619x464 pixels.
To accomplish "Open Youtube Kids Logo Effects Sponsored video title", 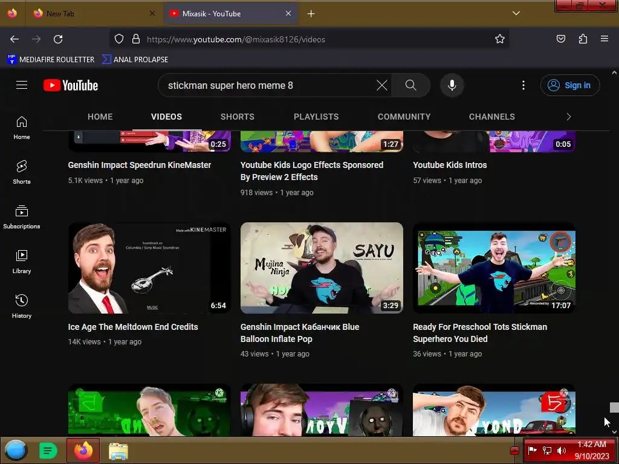I will 312,171.
